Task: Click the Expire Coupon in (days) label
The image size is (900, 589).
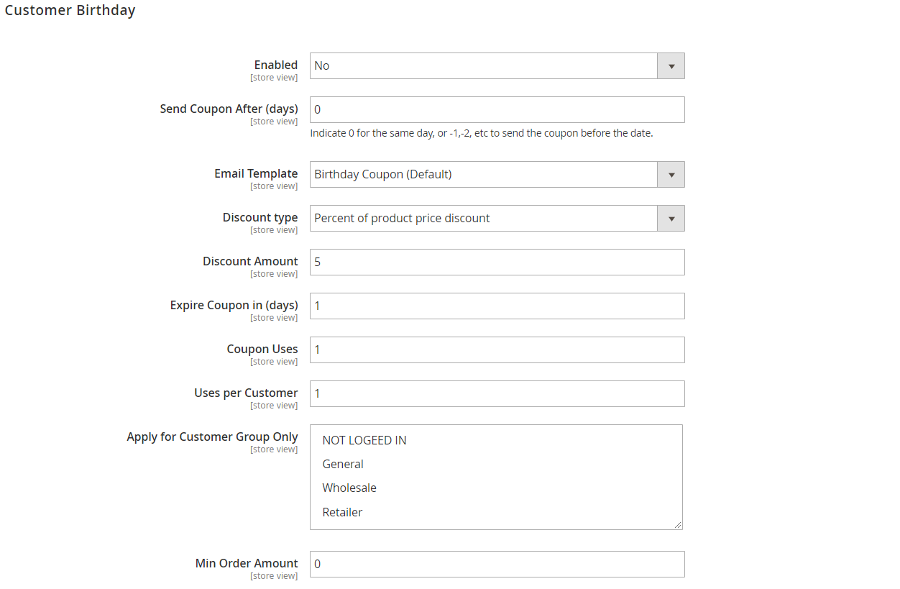Action: coord(234,305)
